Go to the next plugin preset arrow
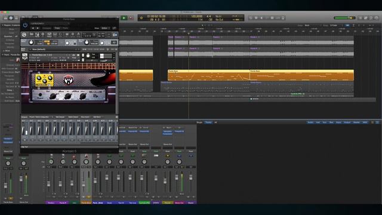The height and width of the screenshot is (215, 382). click(37, 28)
